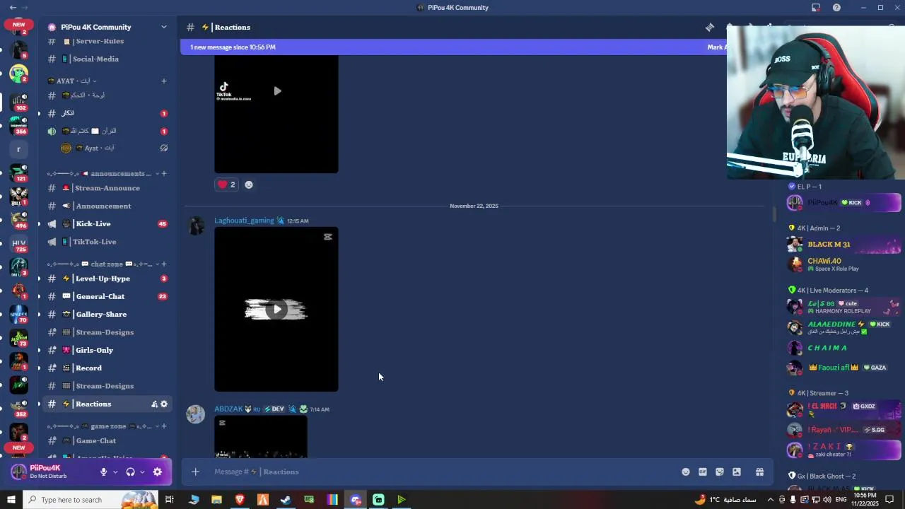Open the Kick-Live announcement channel
The image size is (905, 509).
pos(106,223)
